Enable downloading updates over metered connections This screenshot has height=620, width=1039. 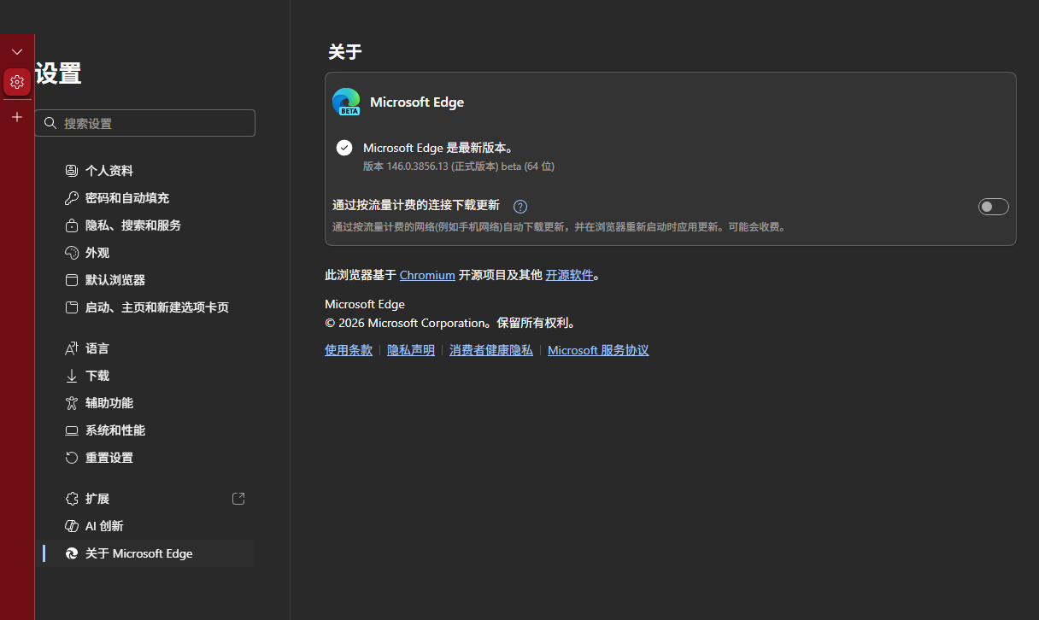(993, 206)
